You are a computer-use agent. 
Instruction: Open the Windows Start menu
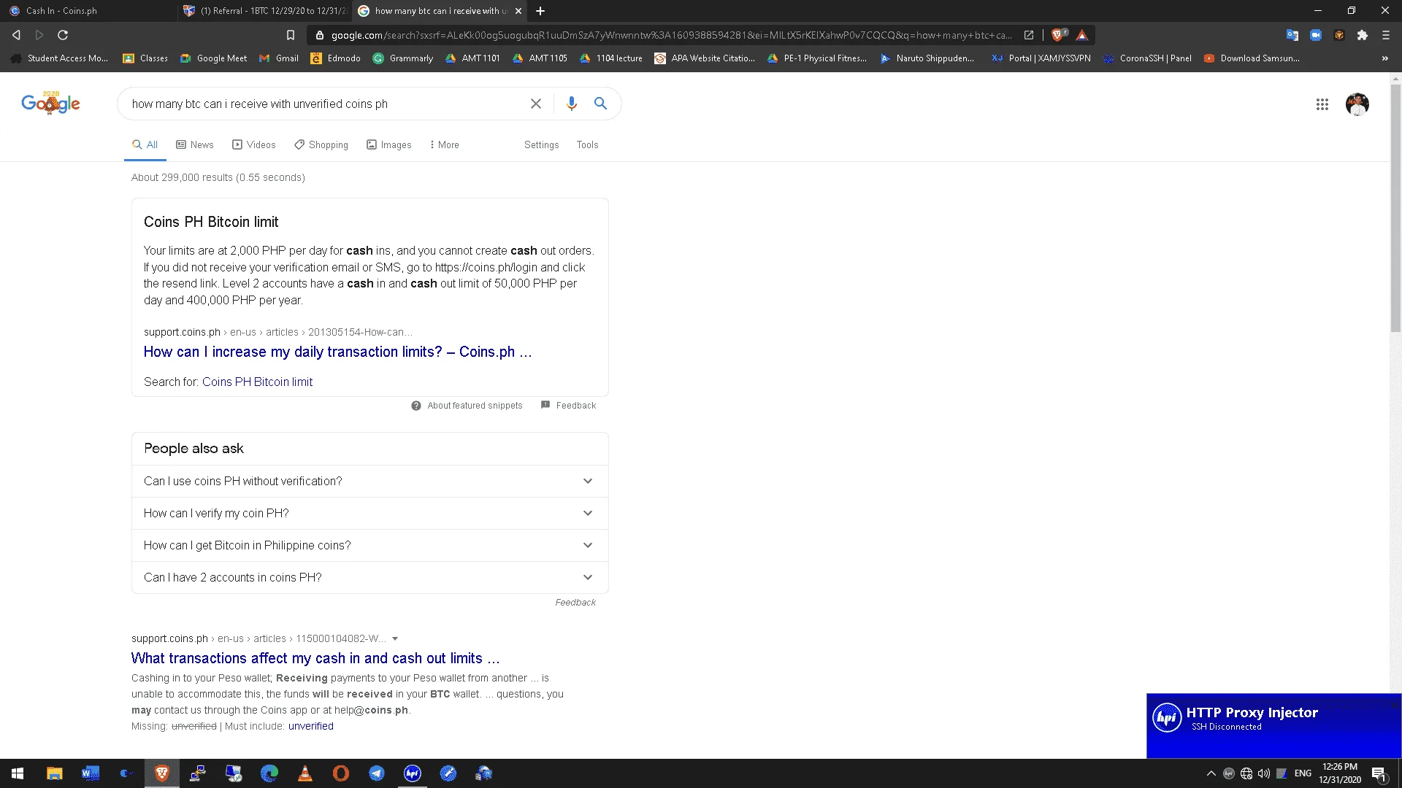coord(18,773)
